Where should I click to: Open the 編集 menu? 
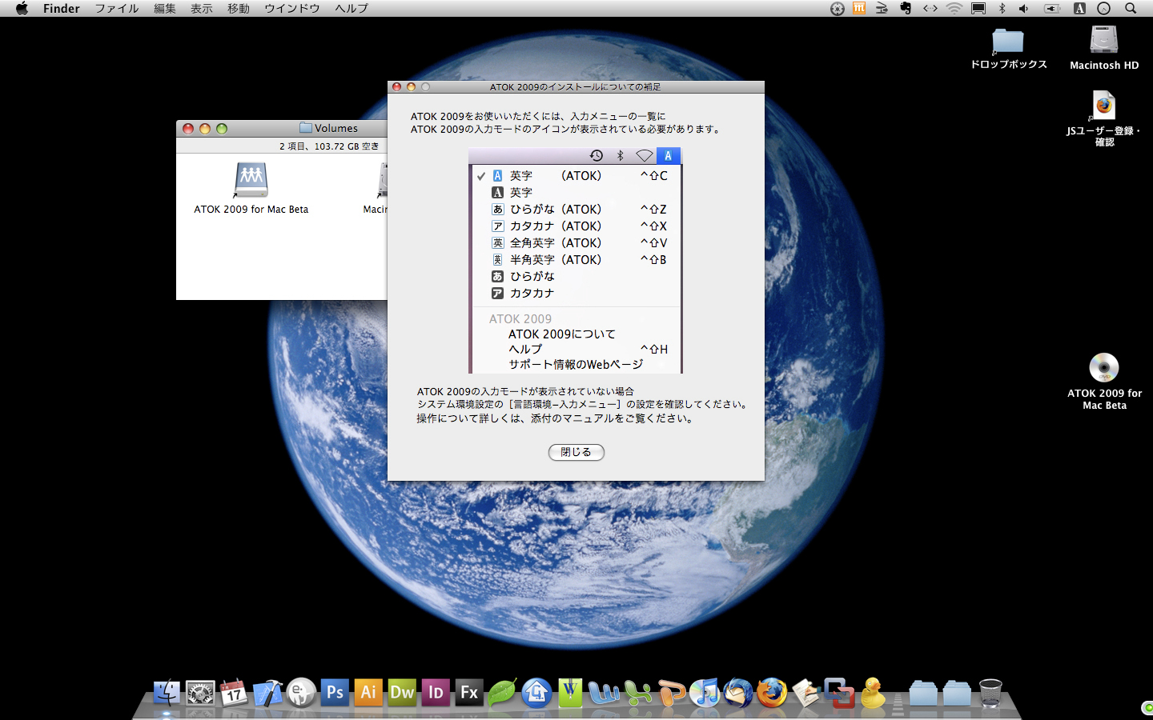coord(165,8)
